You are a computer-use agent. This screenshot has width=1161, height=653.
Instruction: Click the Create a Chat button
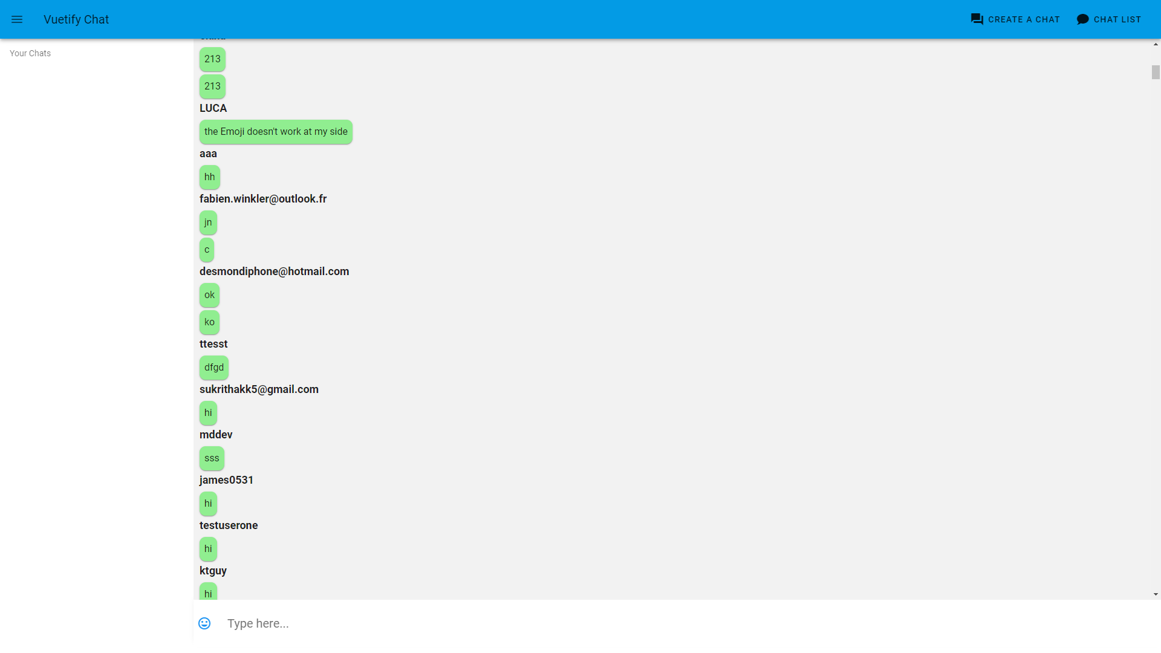[x=1015, y=19]
